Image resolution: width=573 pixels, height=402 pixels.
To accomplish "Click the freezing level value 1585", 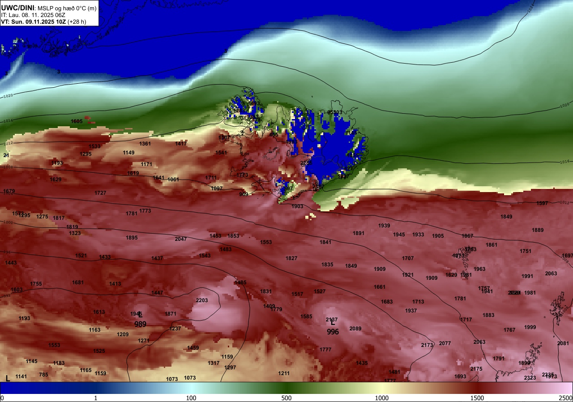I will [x=306, y=316].
